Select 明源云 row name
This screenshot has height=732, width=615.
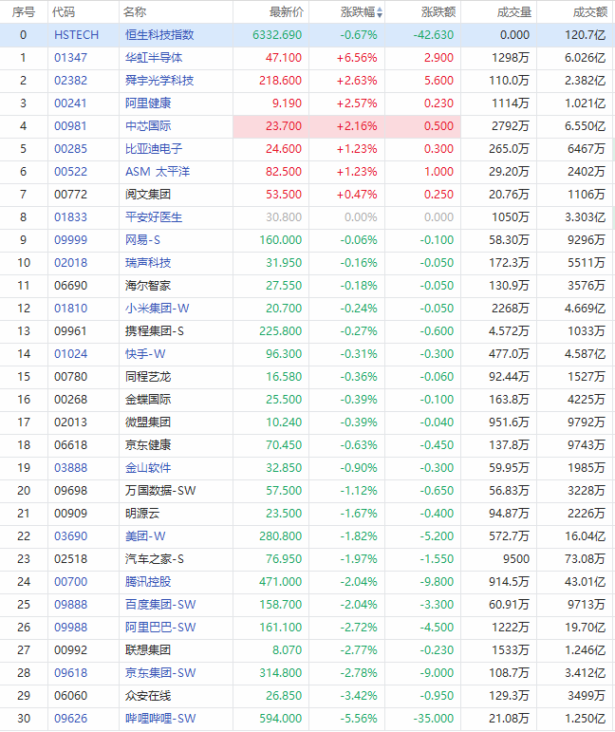point(142,514)
